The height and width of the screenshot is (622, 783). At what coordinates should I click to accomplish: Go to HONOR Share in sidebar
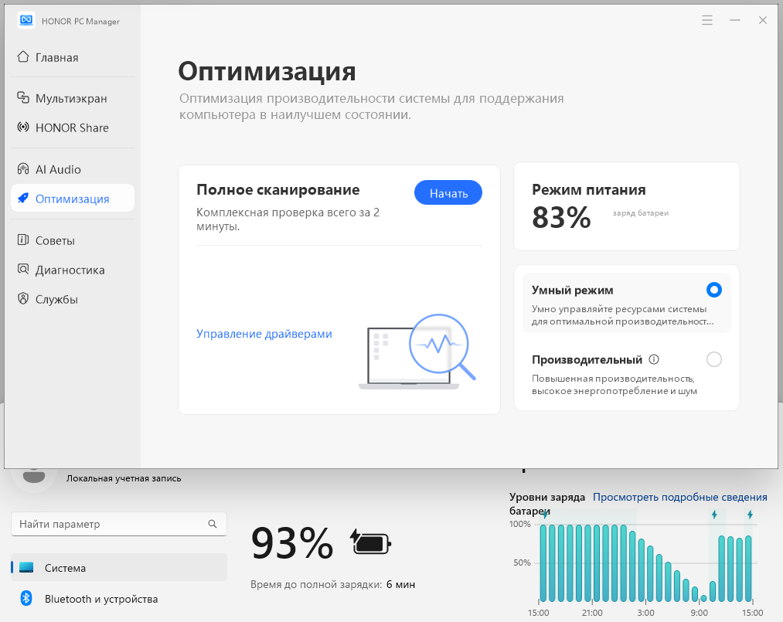73,127
